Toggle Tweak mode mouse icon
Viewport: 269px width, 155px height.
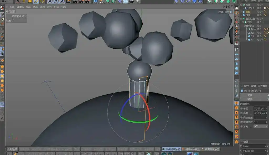(2, 49)
